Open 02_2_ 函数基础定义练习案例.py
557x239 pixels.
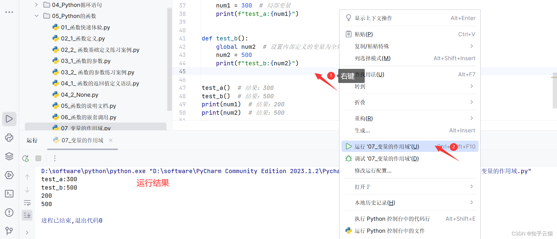(x=100, y=50)
